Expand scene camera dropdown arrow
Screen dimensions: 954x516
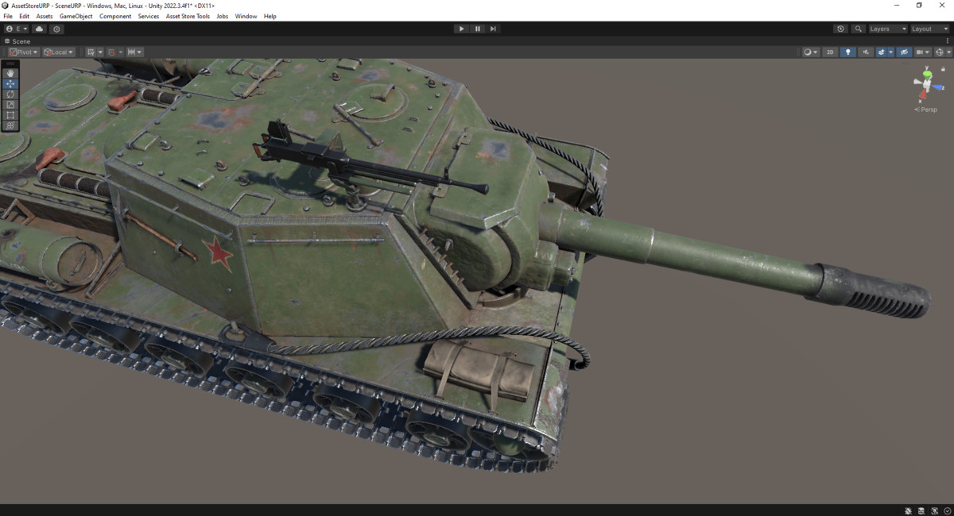929,52
